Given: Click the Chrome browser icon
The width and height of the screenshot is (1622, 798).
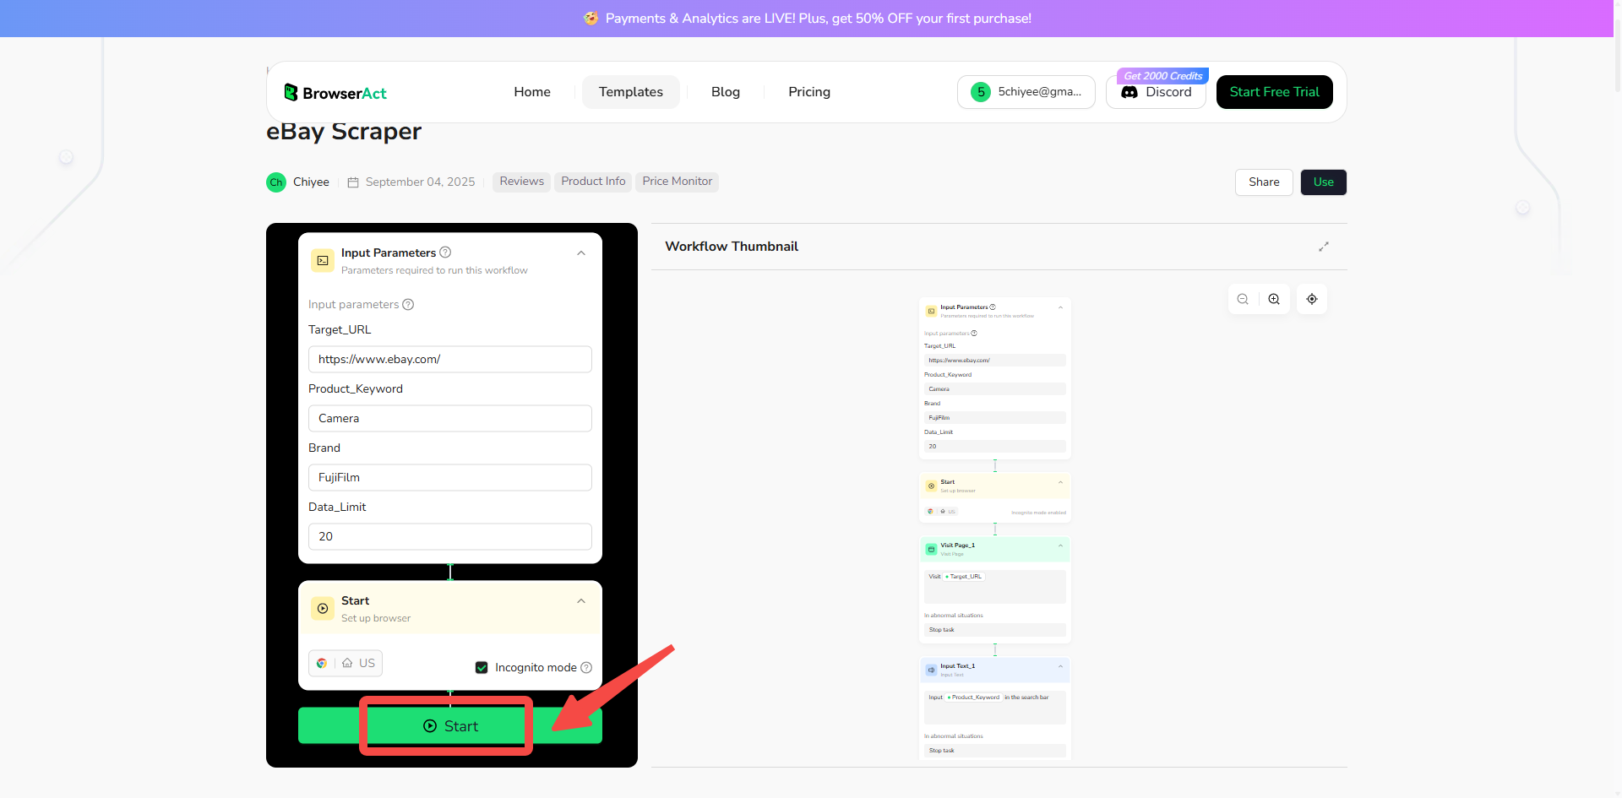Looking at the screenshot, I should [x=322, y=664].
